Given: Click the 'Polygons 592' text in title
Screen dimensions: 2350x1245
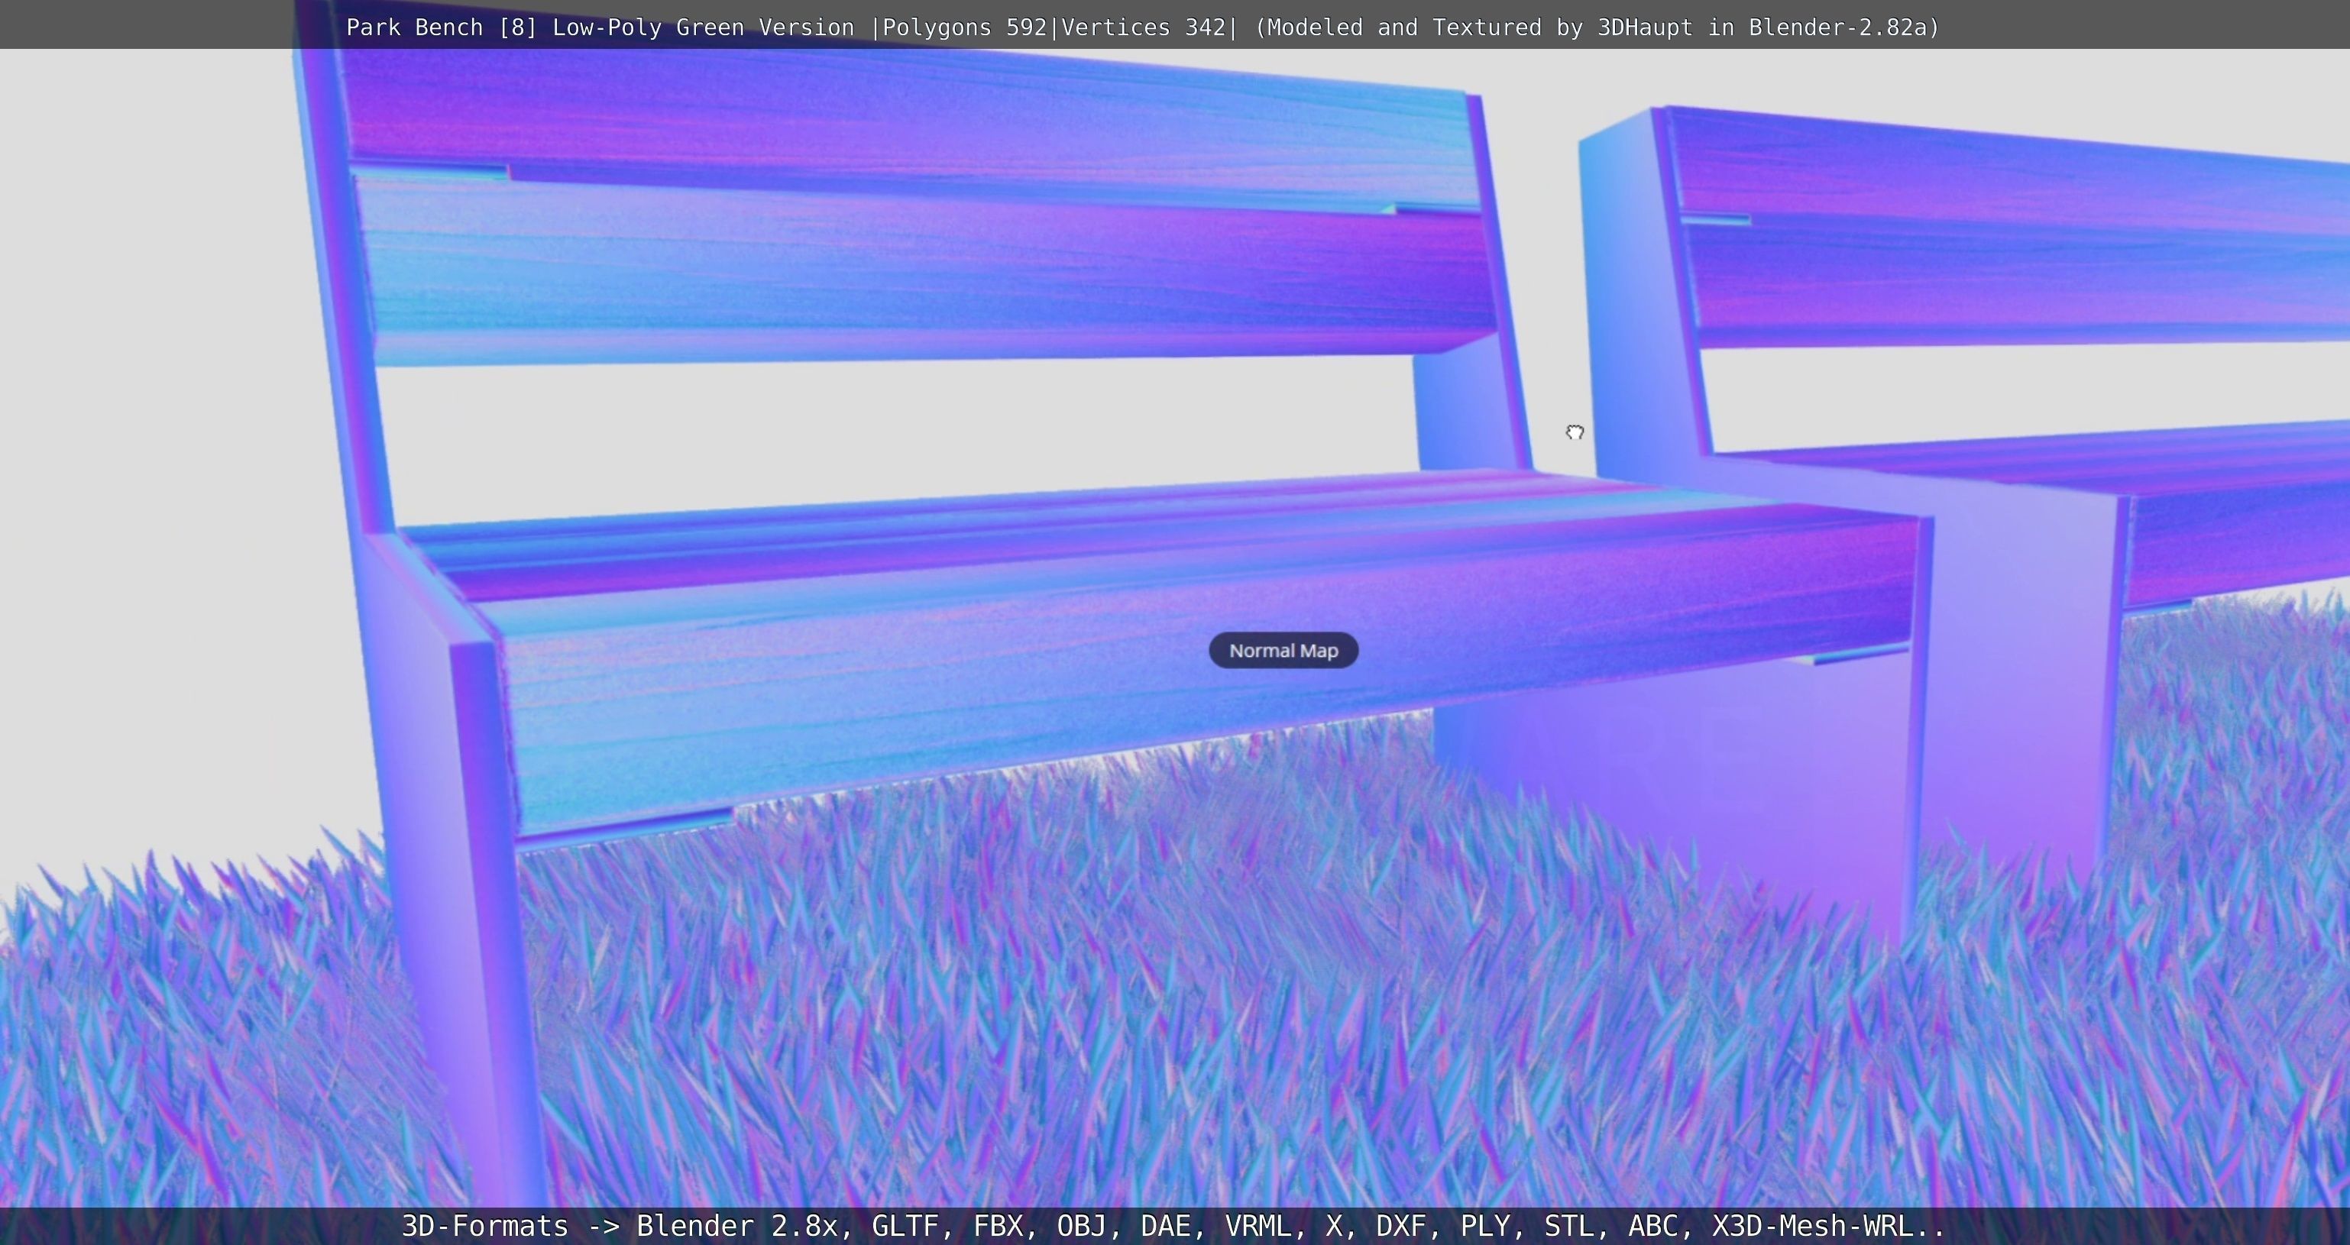Looking at the screenshot, I should click(x=964, y=27).
